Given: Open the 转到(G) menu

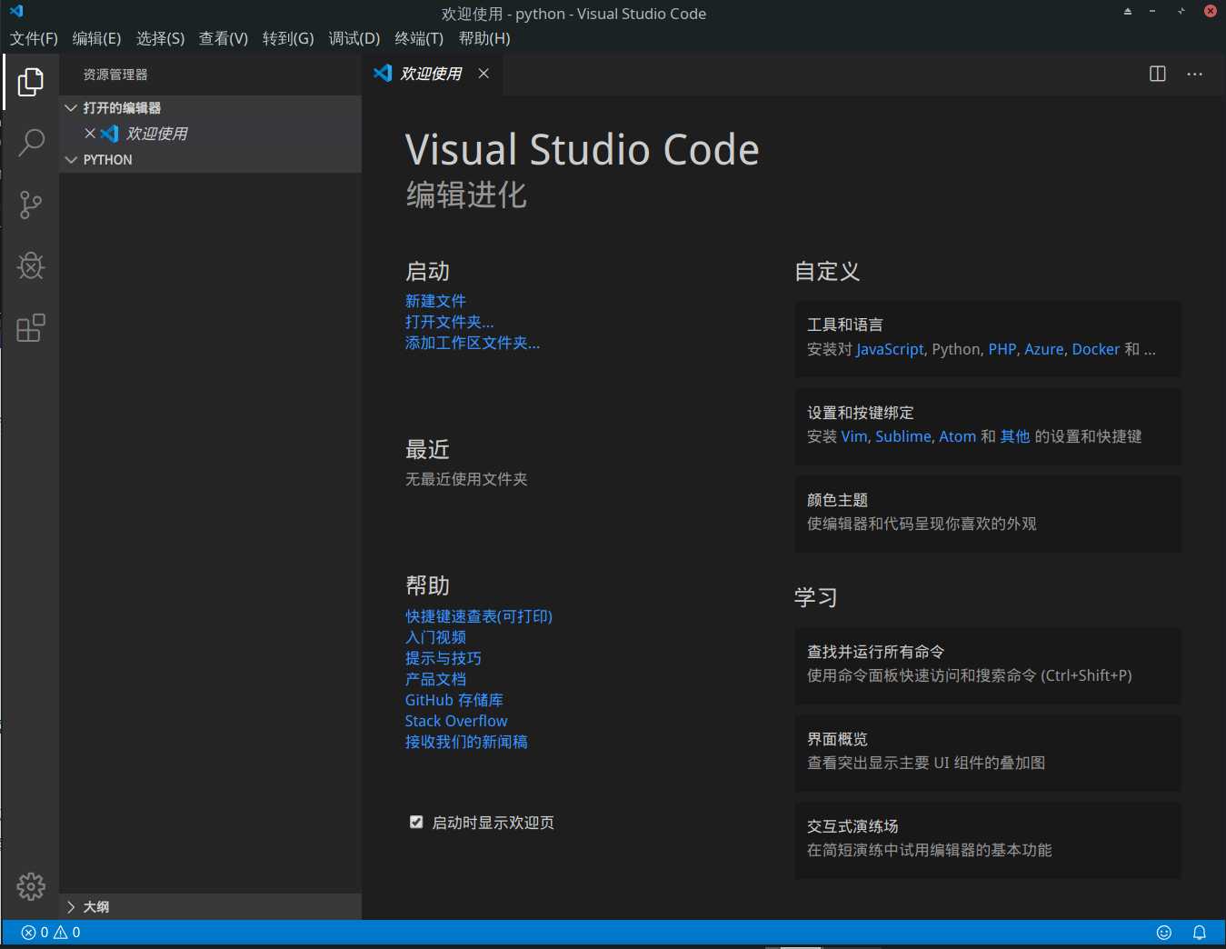Looking at the screenshot, I should point(288,38).
